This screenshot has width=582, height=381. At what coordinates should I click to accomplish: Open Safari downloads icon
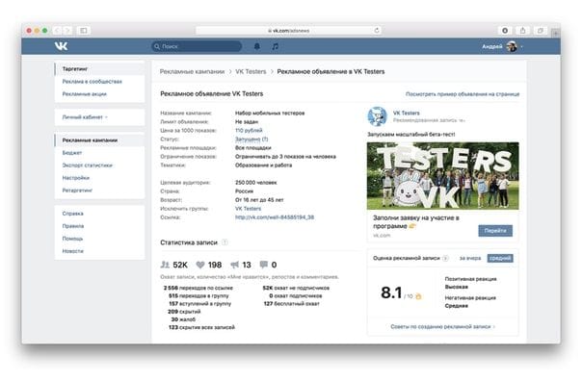click(x=505, y=31)
